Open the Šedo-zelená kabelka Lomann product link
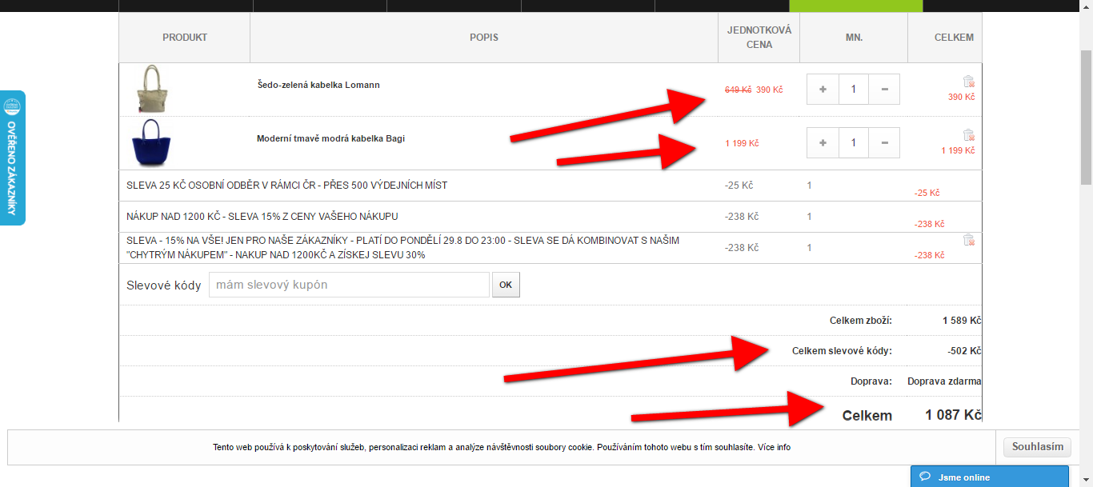The image size is (1093, 487). coord(318,85)
